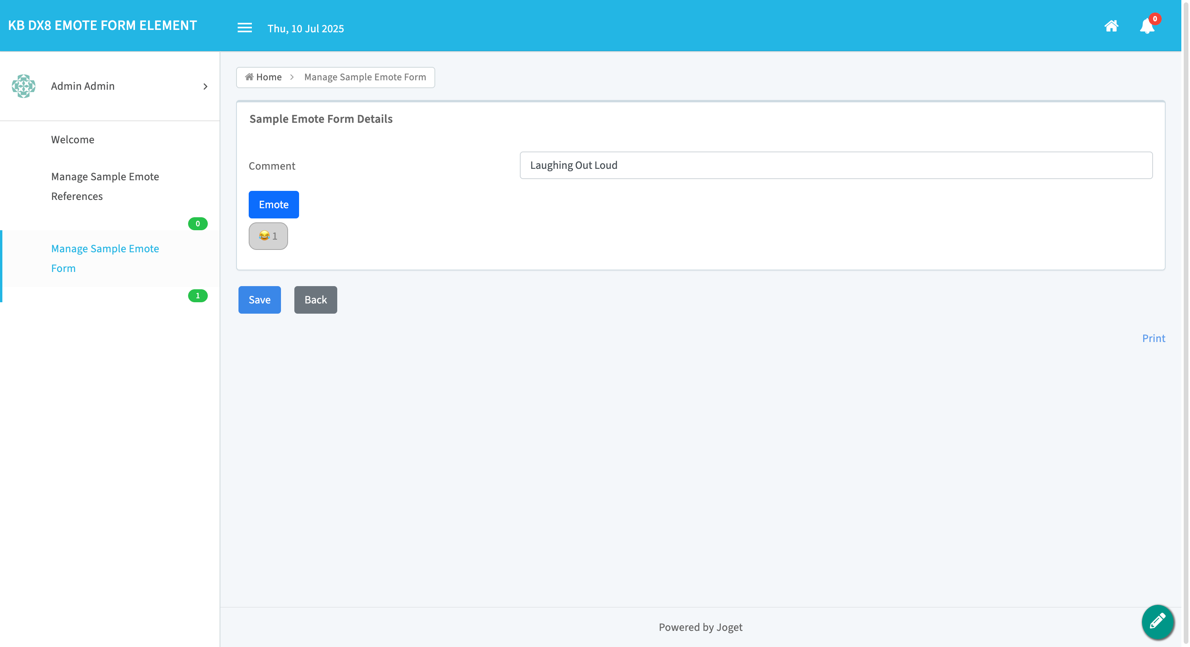Screen dimensions: 1190x647
Task: Focus the Comment input field
Action: [x=836, y=165]
